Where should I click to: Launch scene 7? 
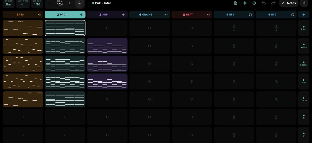pos(304,135)
